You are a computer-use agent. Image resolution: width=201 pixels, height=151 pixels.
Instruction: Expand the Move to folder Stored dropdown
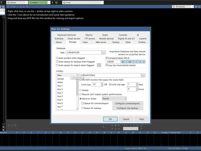114,99
